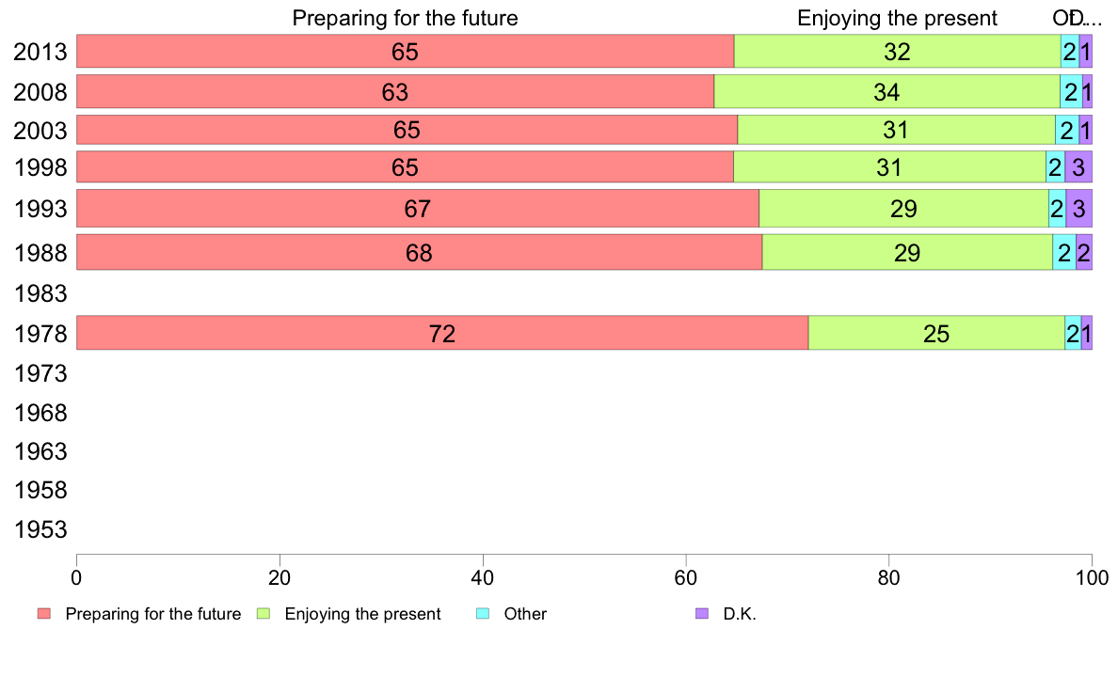The width and height of the screenshot is (1118, 692).
Task: Click the 1998 cyan Other segment
Action: coord(1055,166)
